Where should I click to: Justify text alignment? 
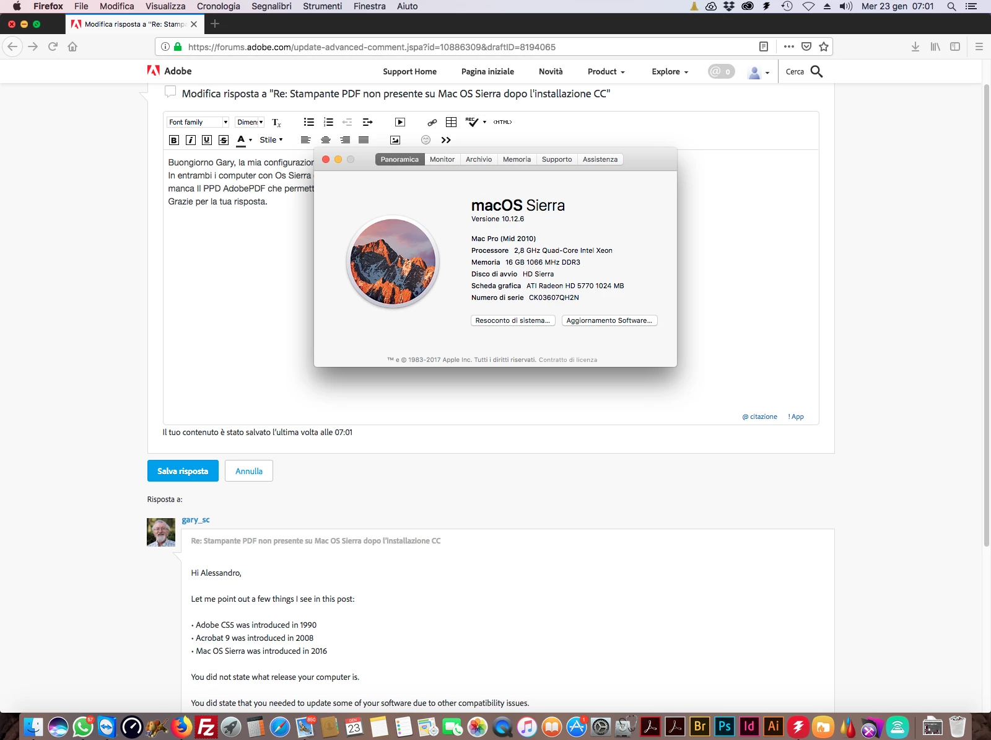coord(364,140)
